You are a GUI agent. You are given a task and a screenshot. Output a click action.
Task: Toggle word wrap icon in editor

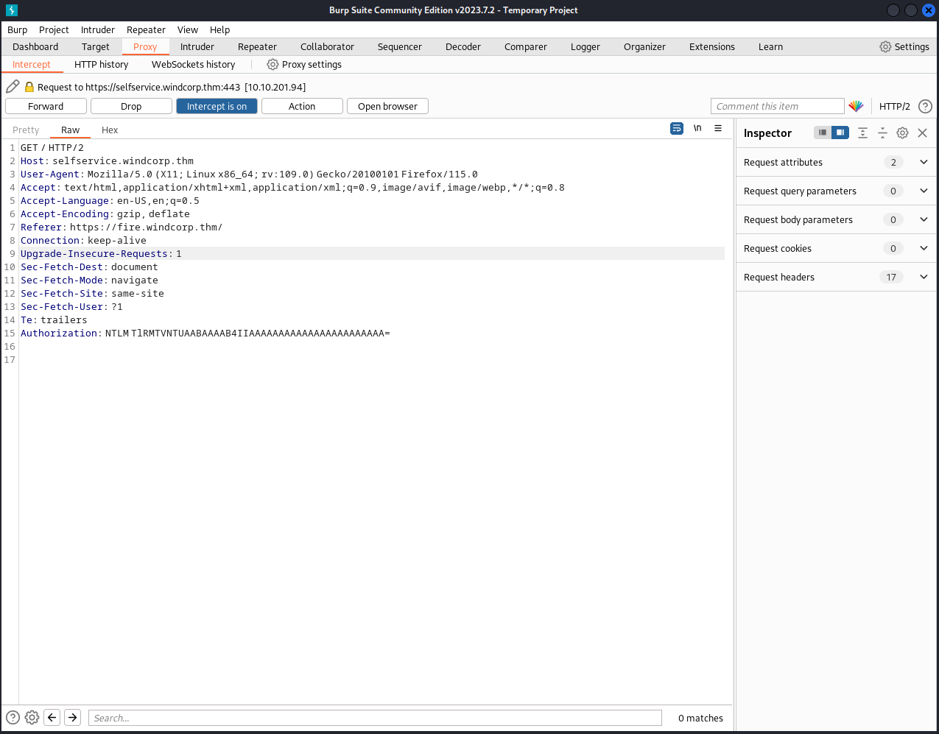[677, 128]
